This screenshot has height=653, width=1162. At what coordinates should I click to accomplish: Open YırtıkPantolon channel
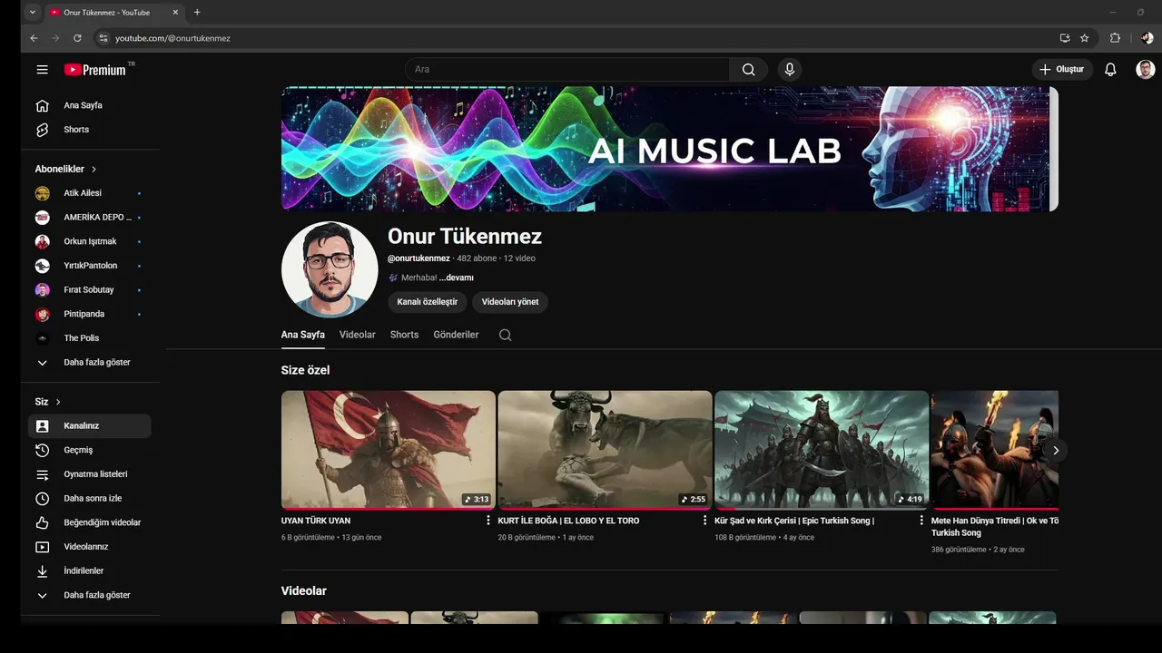(x=89, y=266)
